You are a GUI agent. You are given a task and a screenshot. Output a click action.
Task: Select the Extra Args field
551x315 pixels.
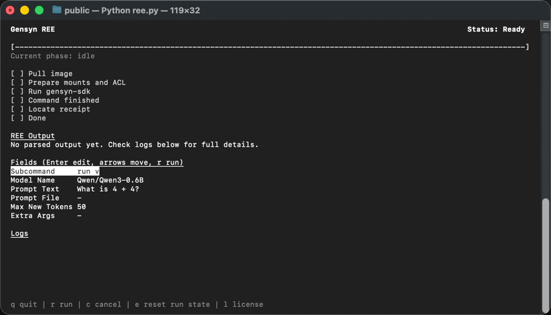point(79,216)
